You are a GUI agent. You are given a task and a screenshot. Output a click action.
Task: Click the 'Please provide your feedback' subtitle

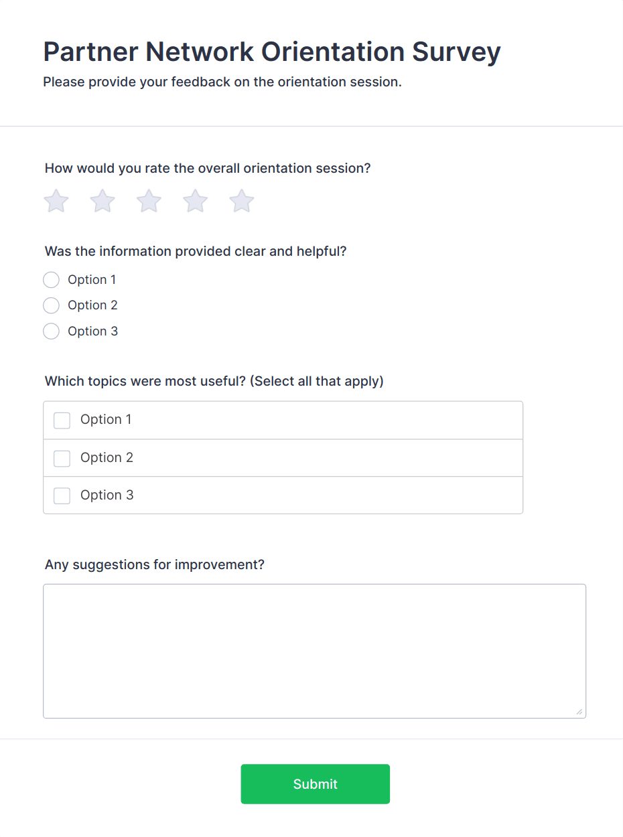pos(222,82)
